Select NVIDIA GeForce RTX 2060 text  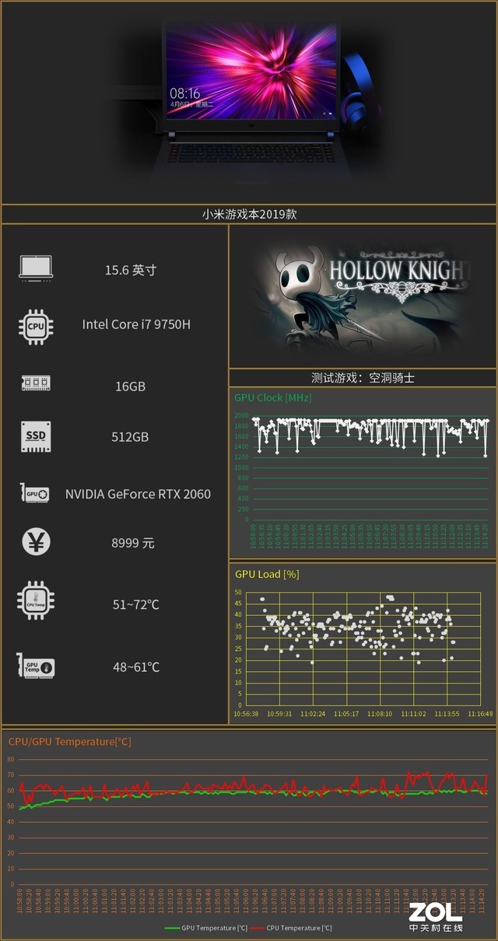tap(138, 494)
